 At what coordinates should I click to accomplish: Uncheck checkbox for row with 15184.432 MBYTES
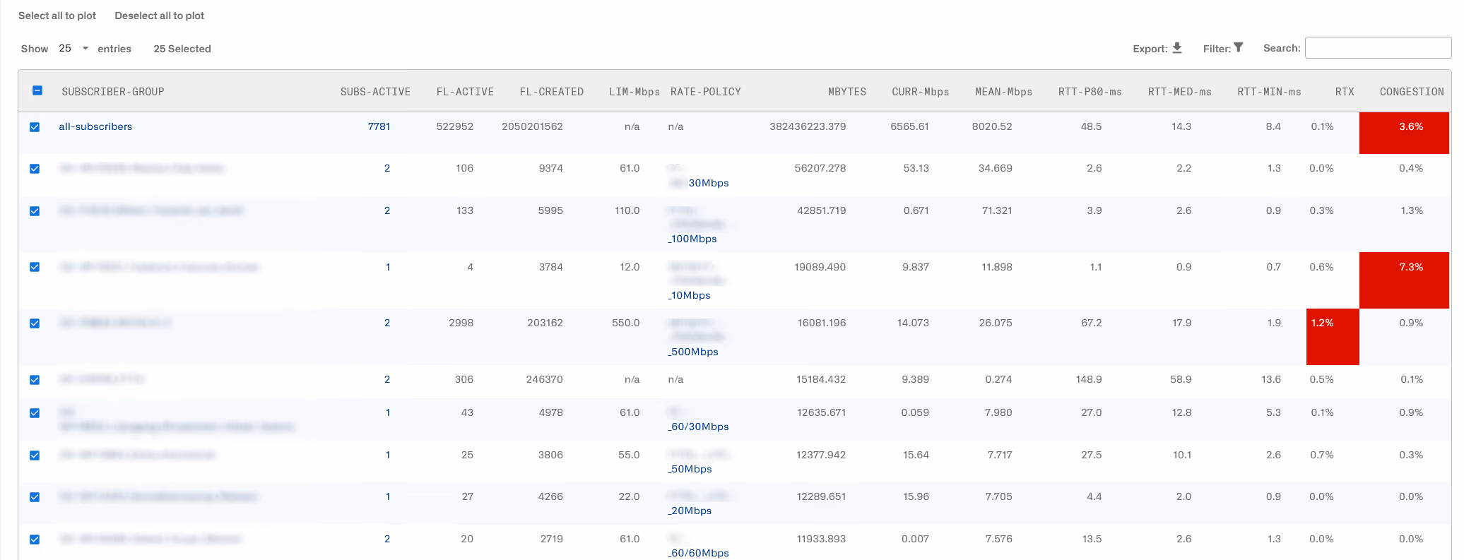[35, 380]
